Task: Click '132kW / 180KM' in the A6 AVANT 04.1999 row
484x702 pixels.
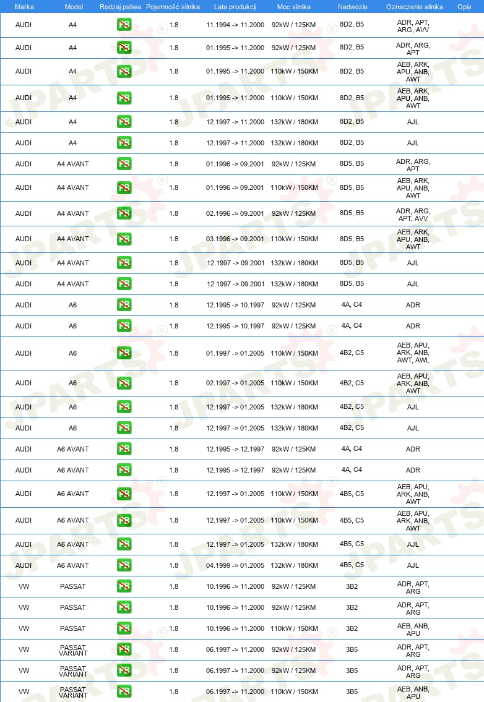Action: click(x=295, y=565)
